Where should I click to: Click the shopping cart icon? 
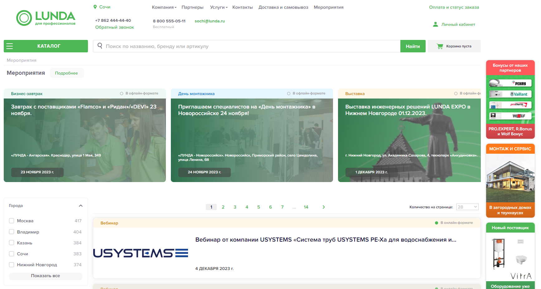pos(440,46)
